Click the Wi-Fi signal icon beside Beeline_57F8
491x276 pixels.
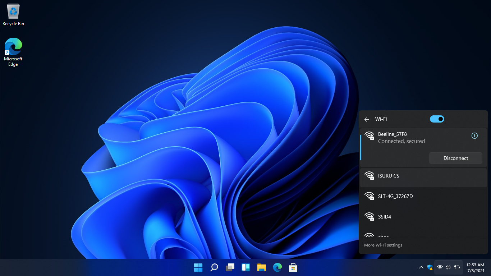(x=369, y=136)
